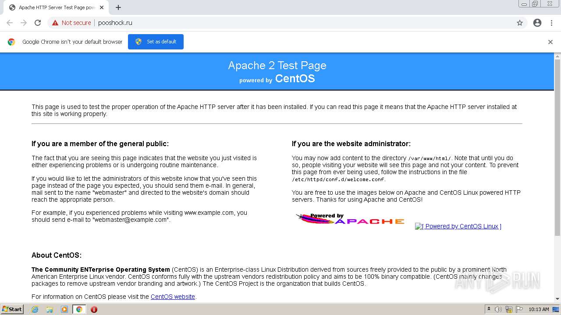Click the network tray icon

point(509,309)
